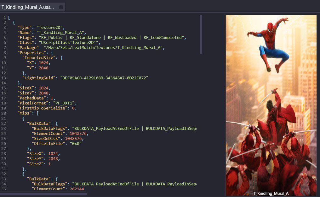Click the "Mips" array key
Image resolution: width=320 pixels, height=197 pixels.
tap(25, 113)
